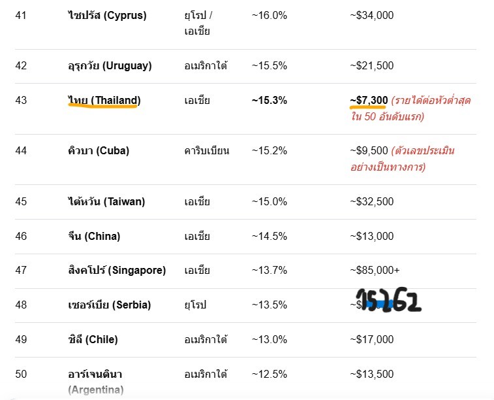Select the Chile country name
The image size is (494, 400).
coord(93,339)
